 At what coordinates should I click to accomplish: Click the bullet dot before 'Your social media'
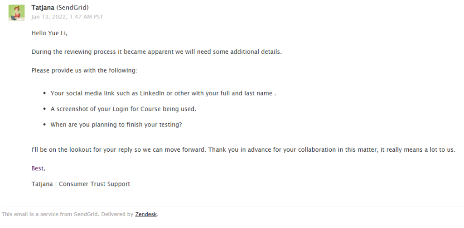coord(44,93)
